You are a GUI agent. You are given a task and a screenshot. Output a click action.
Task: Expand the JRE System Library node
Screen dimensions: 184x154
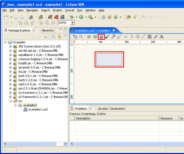click(11, 46)
